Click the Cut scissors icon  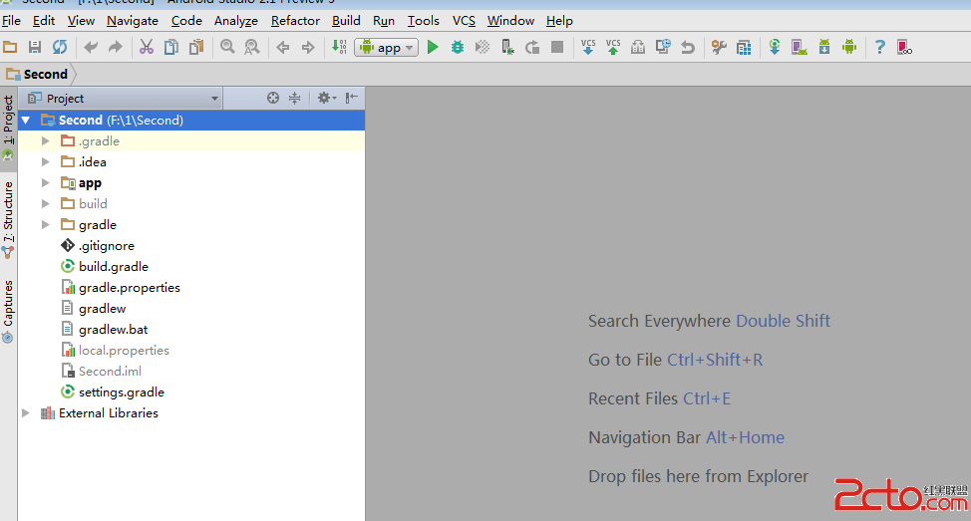[147, 47]
